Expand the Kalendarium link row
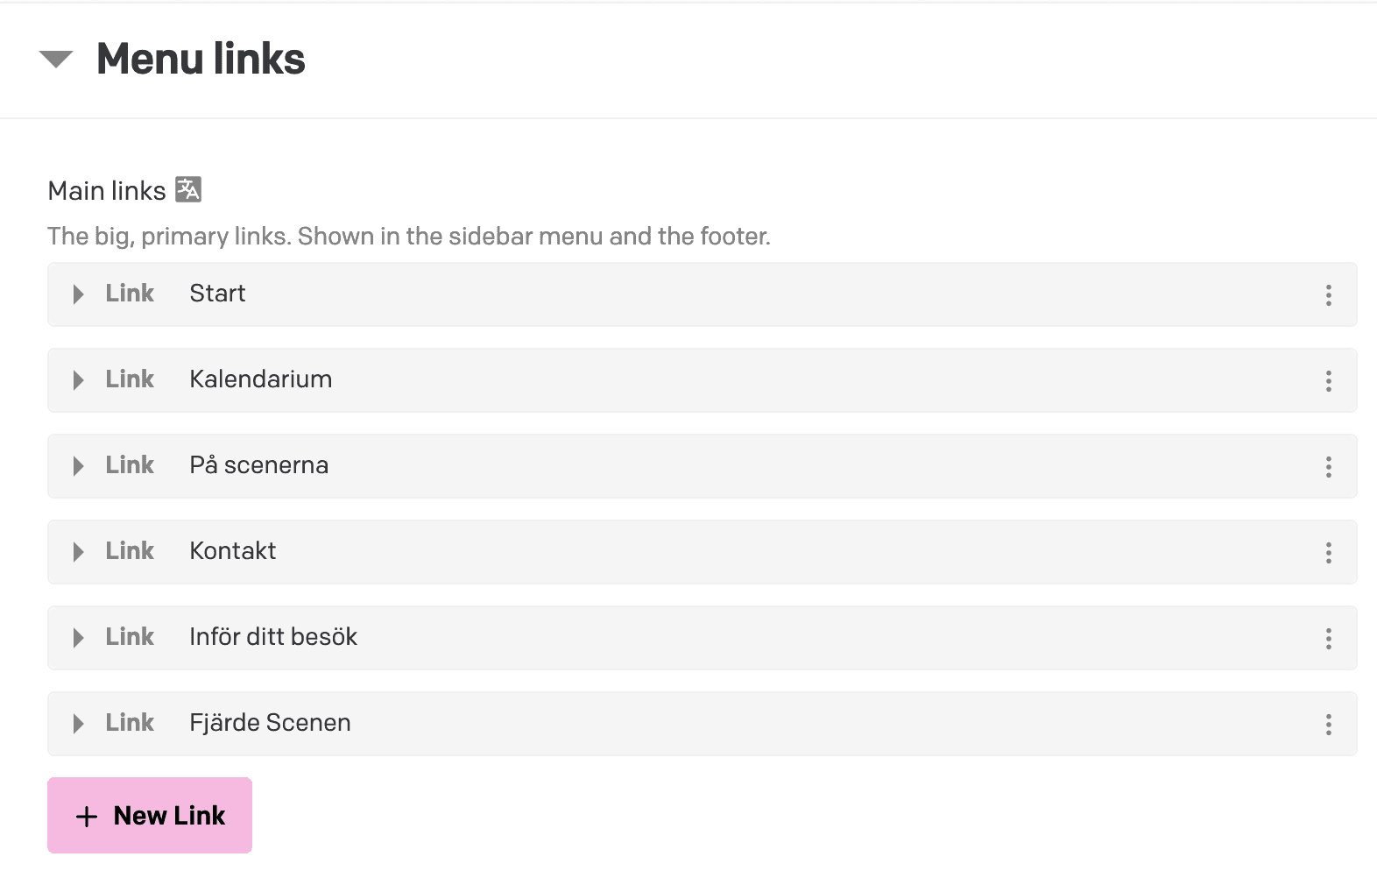Image resolution: width=1377 pixels, height=878 pixels. coord(79,380)
